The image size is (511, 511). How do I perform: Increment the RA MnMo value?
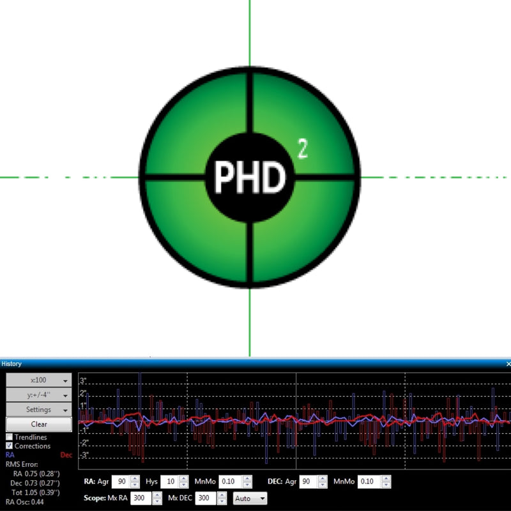coord(246,479)
